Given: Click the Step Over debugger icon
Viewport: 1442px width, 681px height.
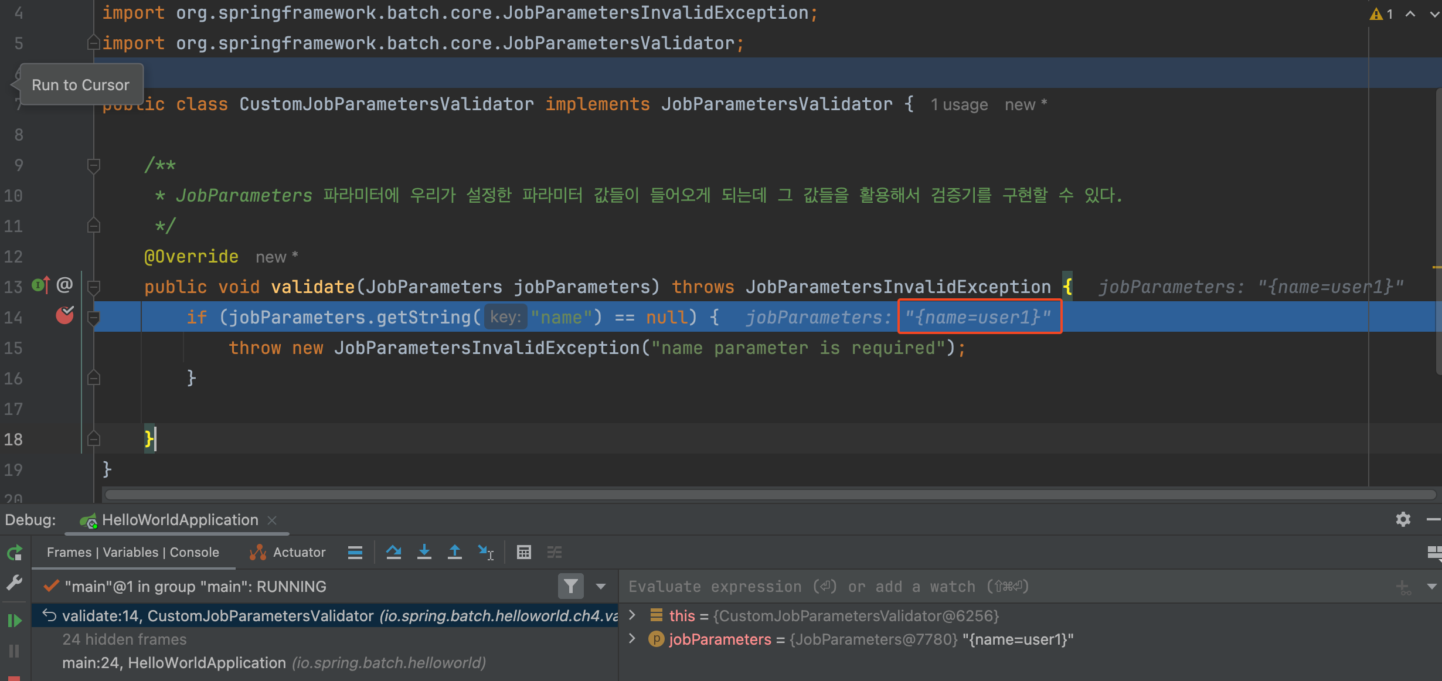Looking at the screenshot, I should pyautogui.click(x=393, y=552).
